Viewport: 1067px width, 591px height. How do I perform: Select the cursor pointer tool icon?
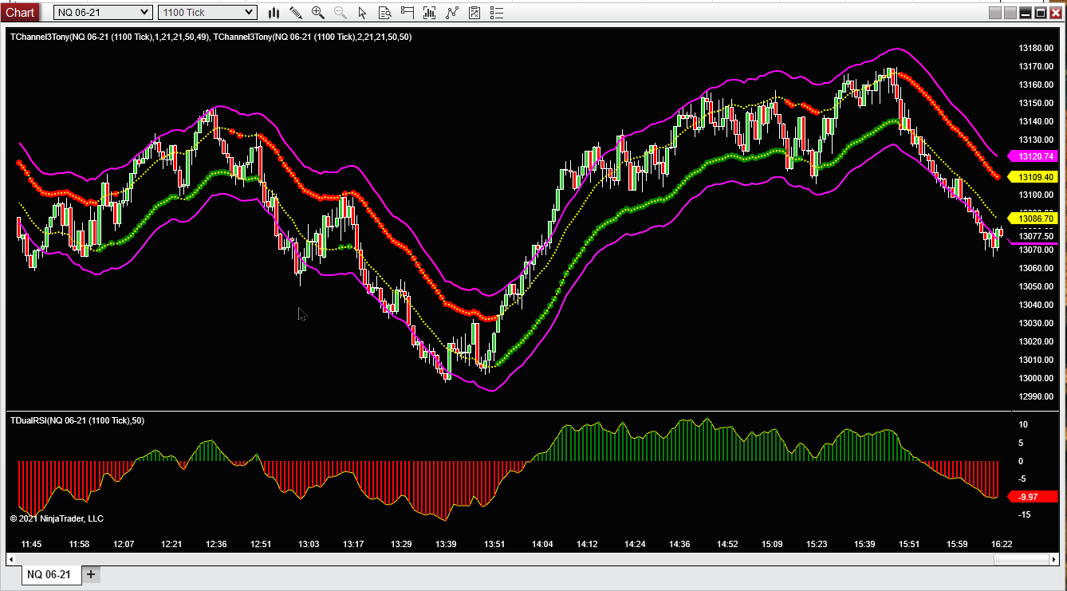pyautogui.click(x=363, y=12)
